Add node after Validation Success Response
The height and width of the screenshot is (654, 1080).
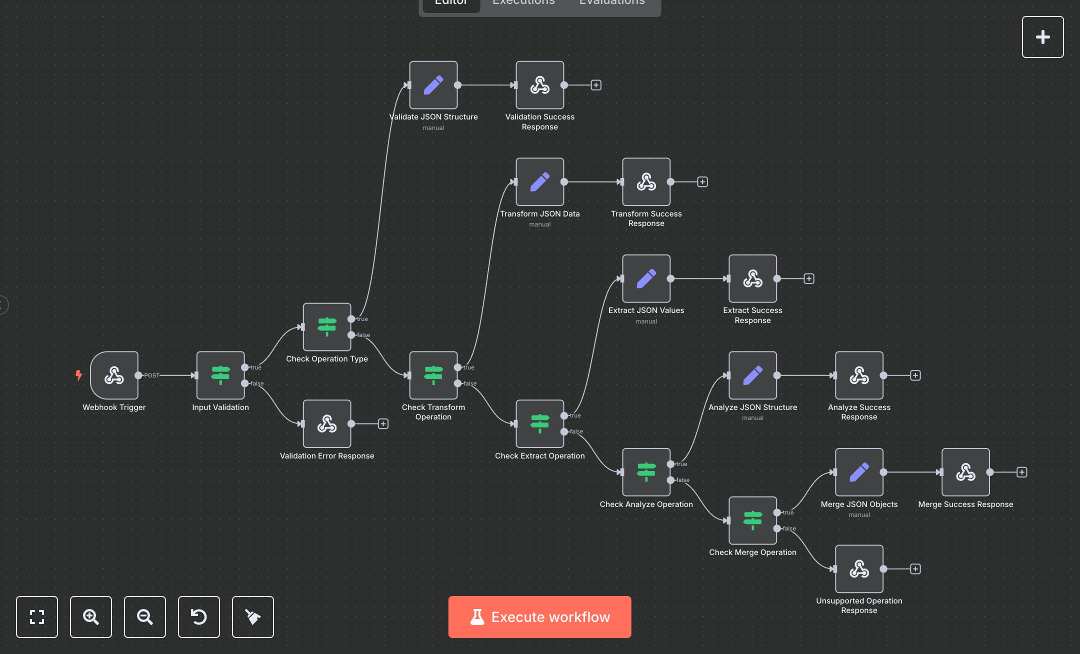tap(596, 85)
